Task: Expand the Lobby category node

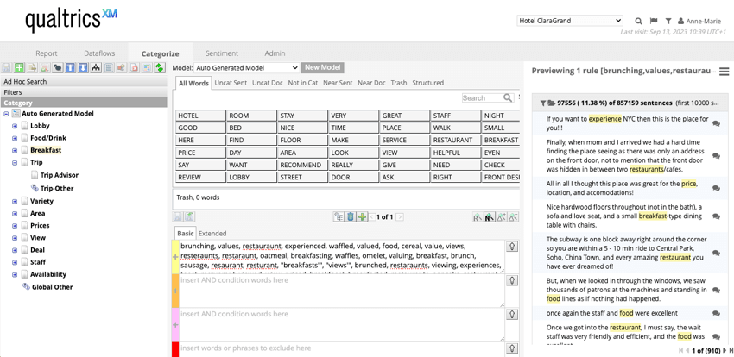Action: tap(15, 126)
